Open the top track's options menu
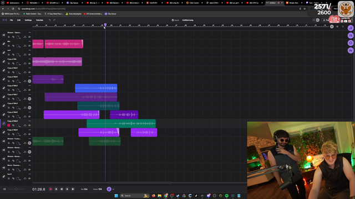Image resolution: width=355 pixels, height=199 pixels. click(x=29, y=33)
